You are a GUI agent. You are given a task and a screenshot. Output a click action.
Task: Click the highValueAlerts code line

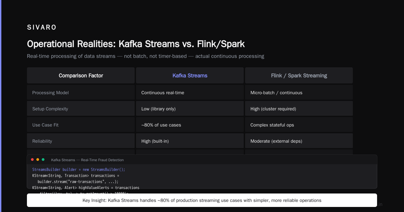tap(86, 188)
